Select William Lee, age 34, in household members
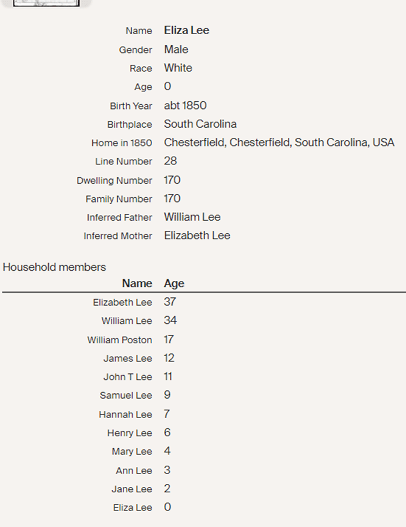This screenshot has width=406, height=527. click(126, 321)
